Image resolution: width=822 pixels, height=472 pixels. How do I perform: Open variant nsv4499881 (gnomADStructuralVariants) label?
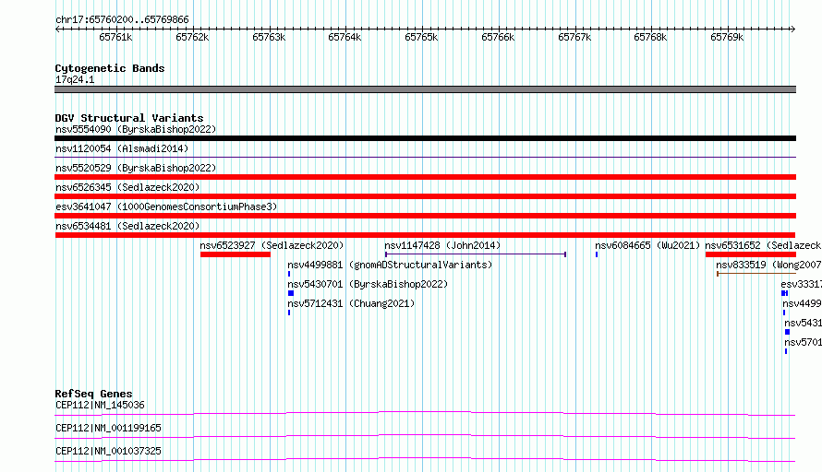390,265
